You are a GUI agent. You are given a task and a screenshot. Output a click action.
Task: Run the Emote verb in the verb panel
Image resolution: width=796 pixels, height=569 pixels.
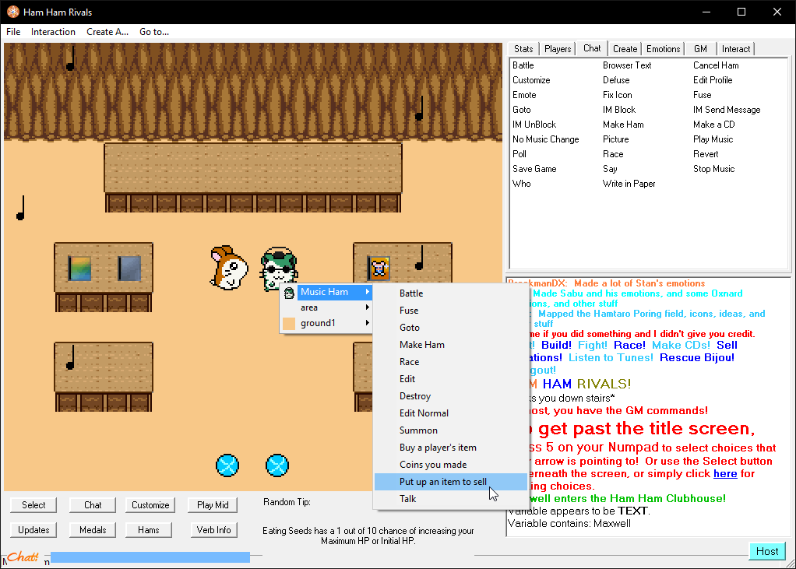click(524, 95)
